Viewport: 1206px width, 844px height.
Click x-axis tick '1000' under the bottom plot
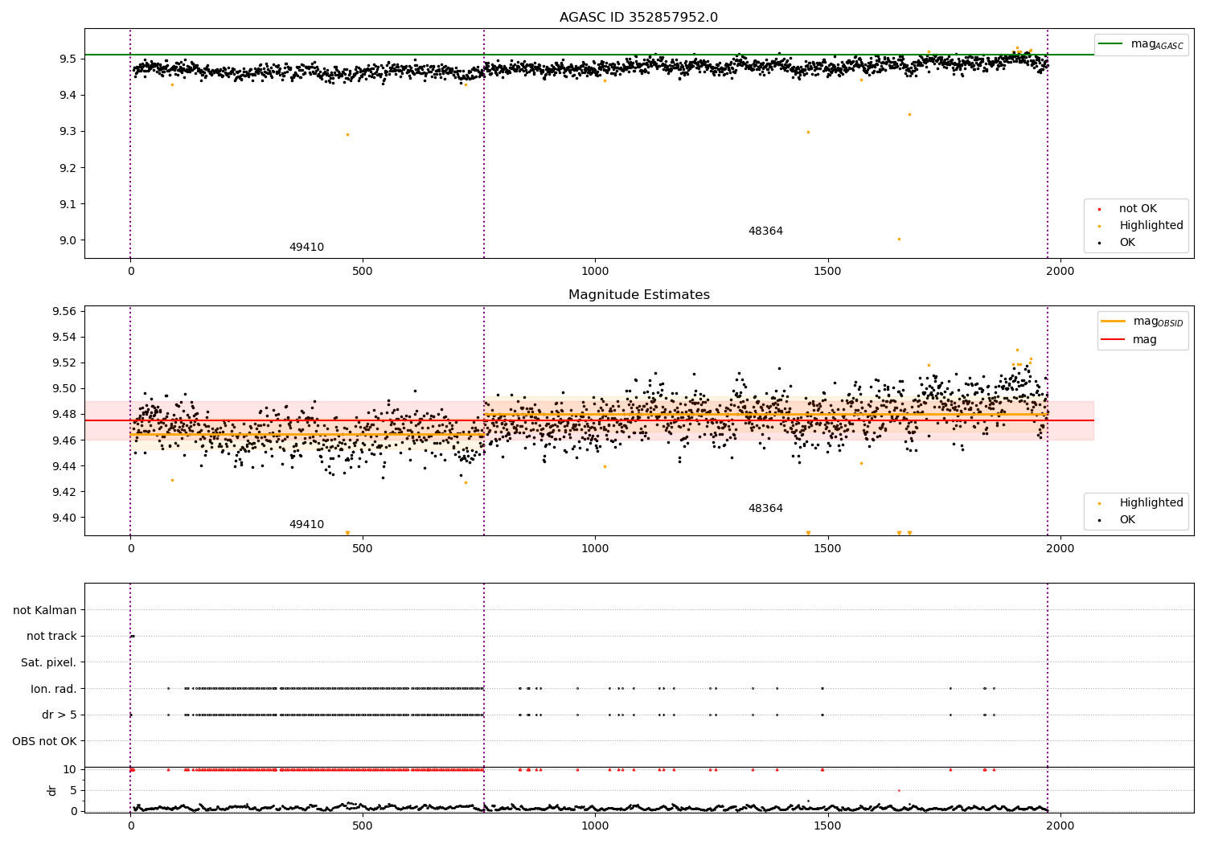pyautogui.click(x=595, y=826)
